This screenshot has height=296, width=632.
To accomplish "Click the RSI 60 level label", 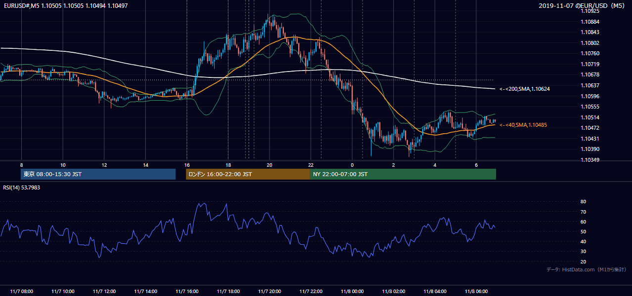I will click(x=583, y=222).
